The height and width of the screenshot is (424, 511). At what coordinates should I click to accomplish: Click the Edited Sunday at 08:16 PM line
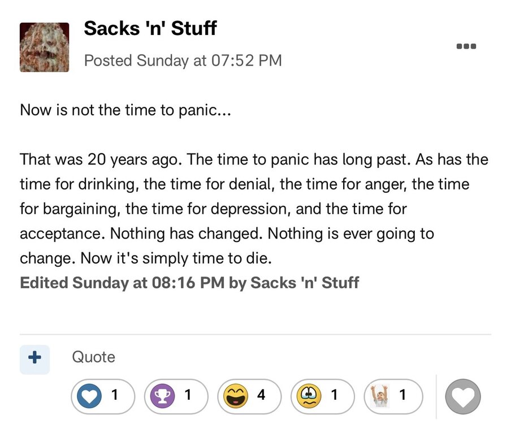coord(189,283)
